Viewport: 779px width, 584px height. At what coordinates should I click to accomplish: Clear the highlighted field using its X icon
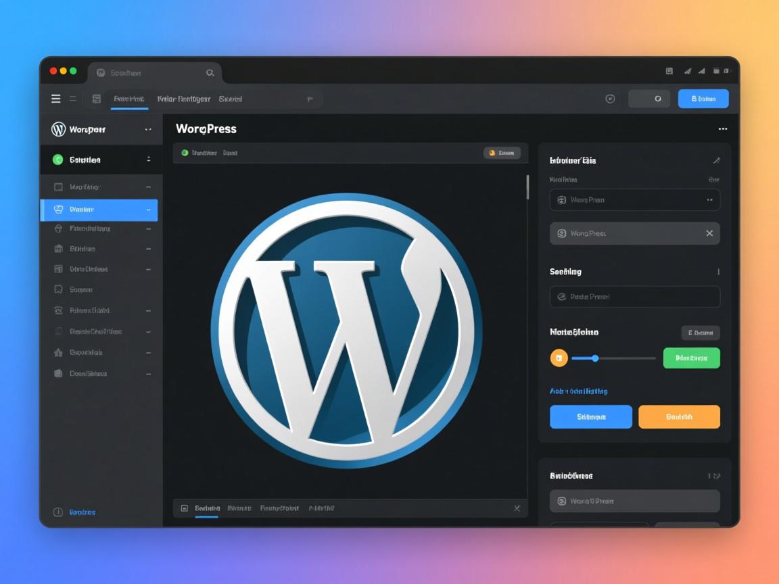pyautogui.click(x=709, y=233)
